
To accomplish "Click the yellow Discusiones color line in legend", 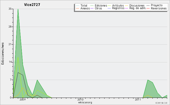I will pyautogui.click(x=127, y=6).
